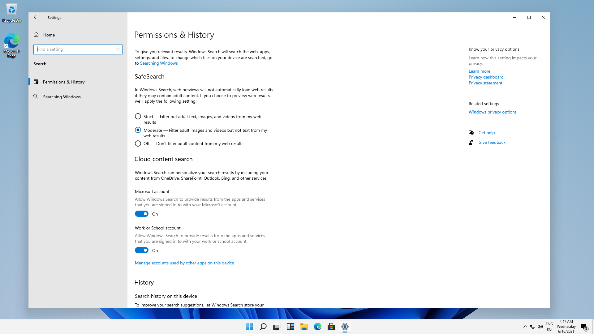Click Manage accounts used by other apps
This screenshot has height=334, width=594.
coord(184,263)
